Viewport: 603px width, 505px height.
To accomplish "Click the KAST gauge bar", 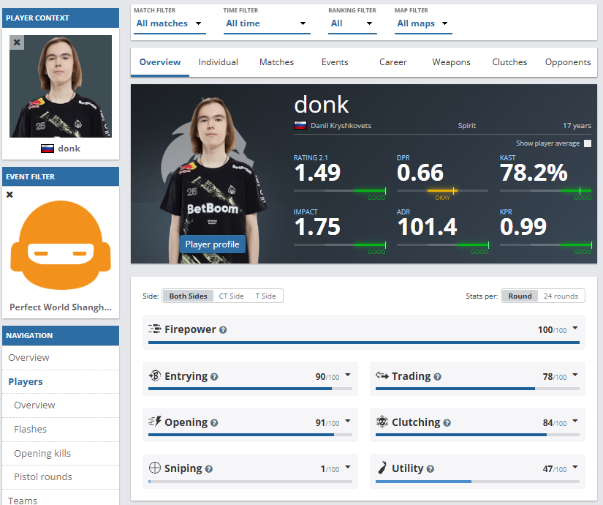I will pyautogui.click(x=545, y=191).
